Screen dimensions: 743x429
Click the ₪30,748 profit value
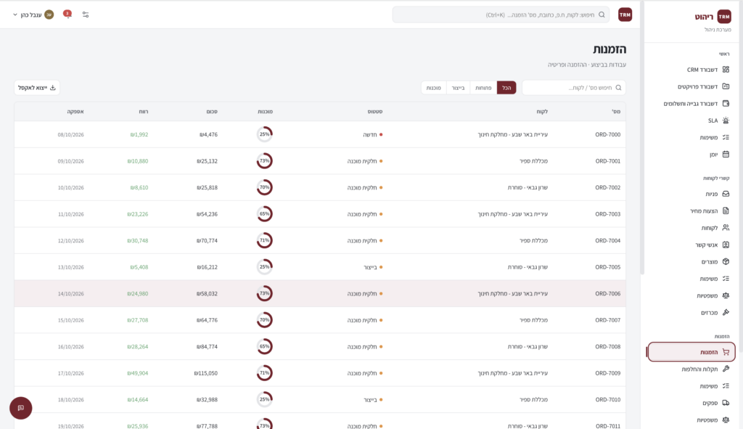(x=137, y=241)
